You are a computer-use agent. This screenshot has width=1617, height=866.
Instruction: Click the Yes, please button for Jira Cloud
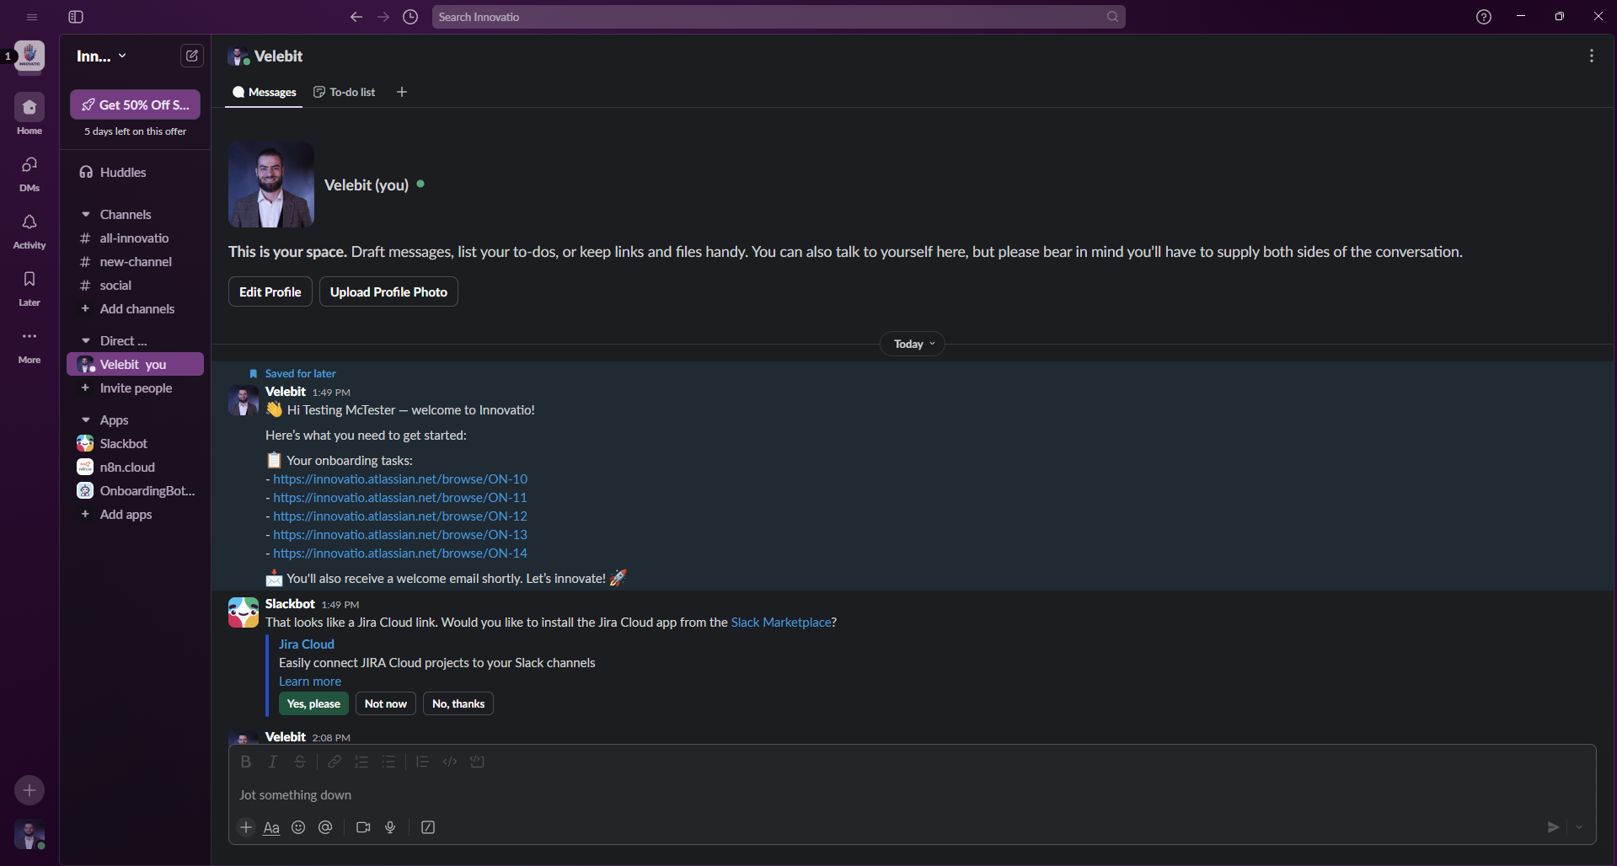pos(313,703)
